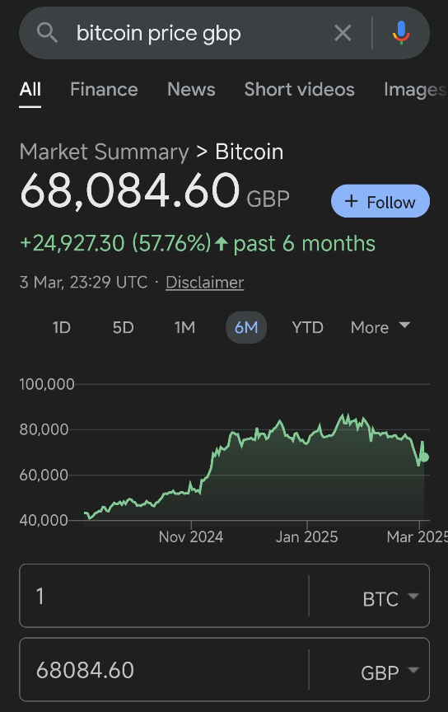Screen dimensions: 448x712
Task: Show the YTD chart range
Action: [307, 327]
